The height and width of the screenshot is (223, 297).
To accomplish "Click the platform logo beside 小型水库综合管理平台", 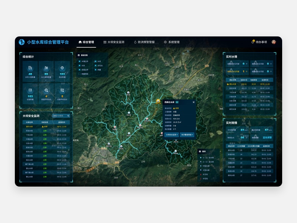I will [x=22, y=42].
